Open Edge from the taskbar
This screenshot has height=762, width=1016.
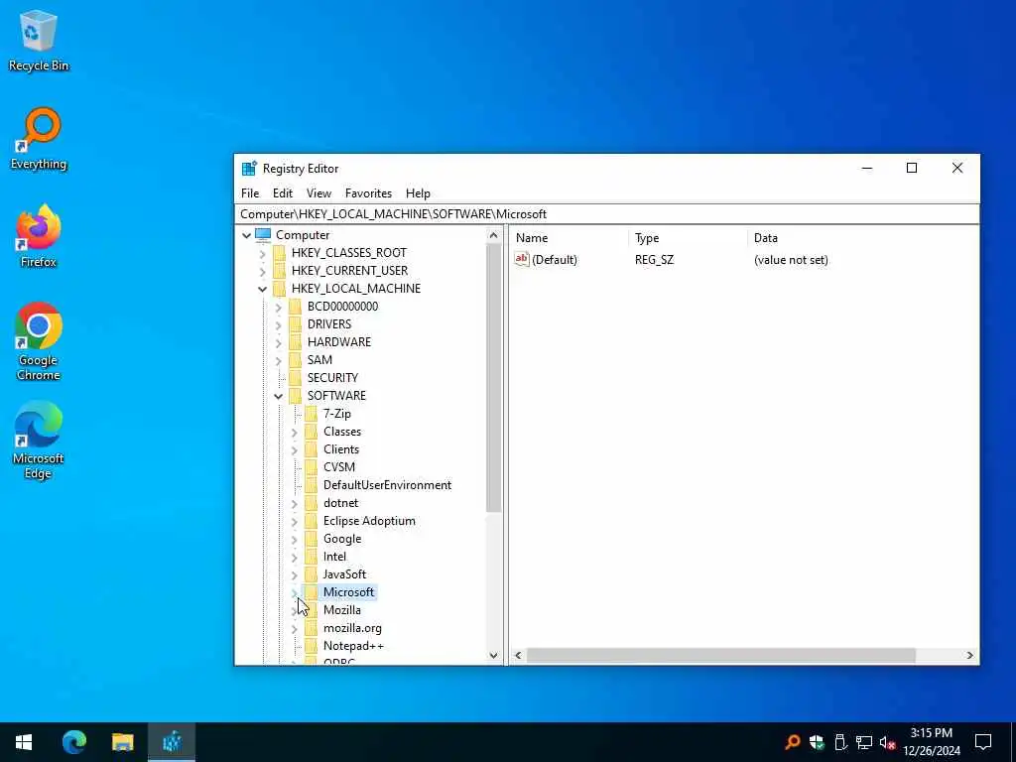[73, 742]
